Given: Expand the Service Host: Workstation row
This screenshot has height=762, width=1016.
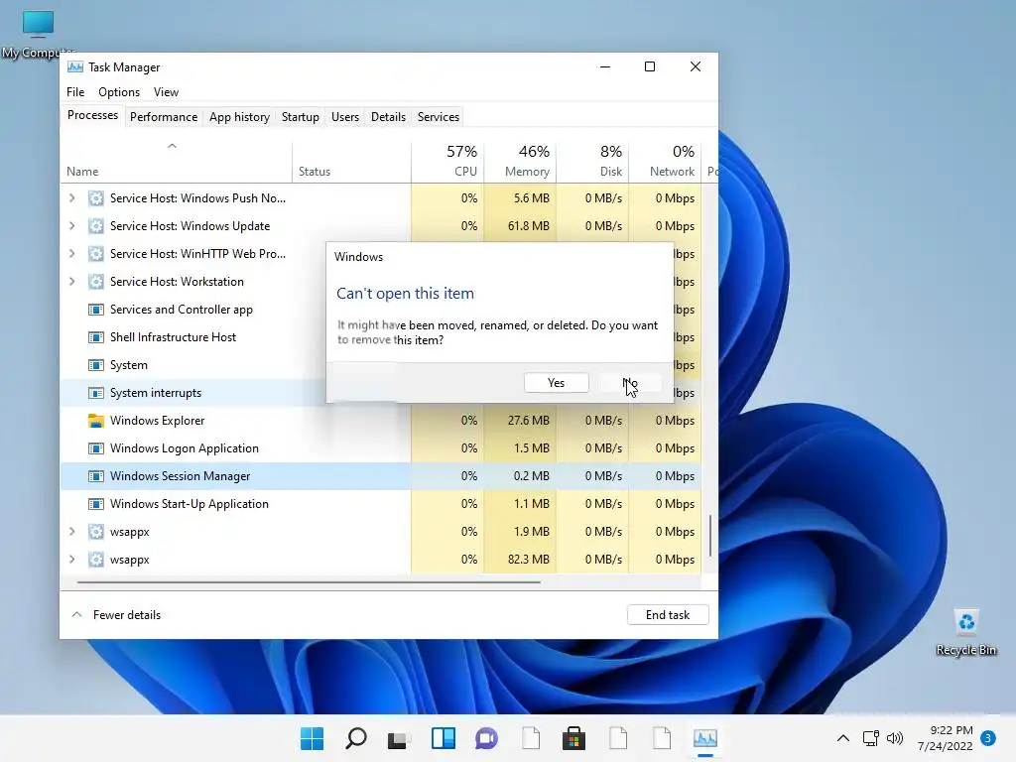Looking at the screenshot, I should tap(71, 282).
